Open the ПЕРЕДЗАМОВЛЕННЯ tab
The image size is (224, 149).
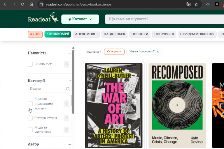tap(197, 34)
